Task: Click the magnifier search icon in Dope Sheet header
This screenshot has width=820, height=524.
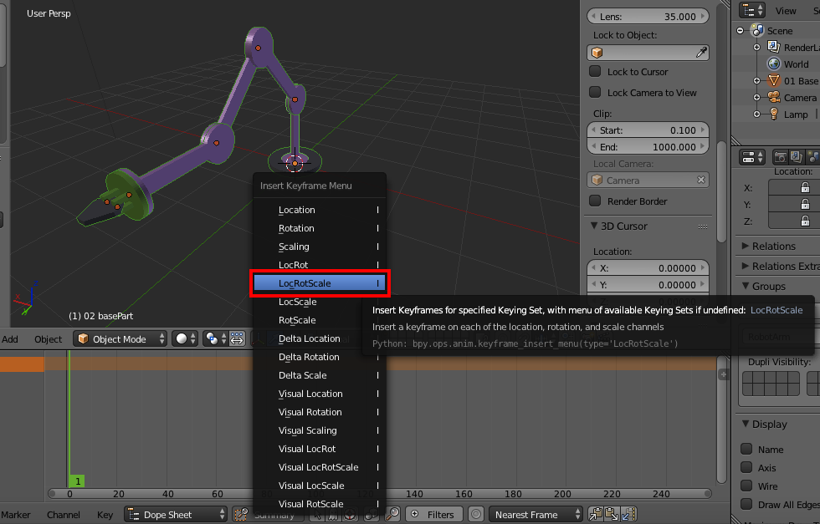Action: coord(392,514)
